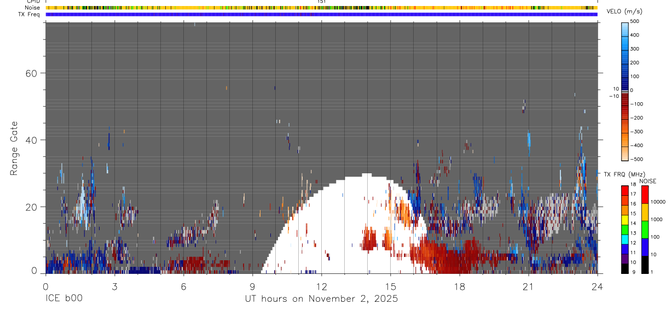This screenshot has height=310, width=672.
Task: Click the "20" tick on the Range Gate axis
Action: pyautogui.click(x=31, y=207)
